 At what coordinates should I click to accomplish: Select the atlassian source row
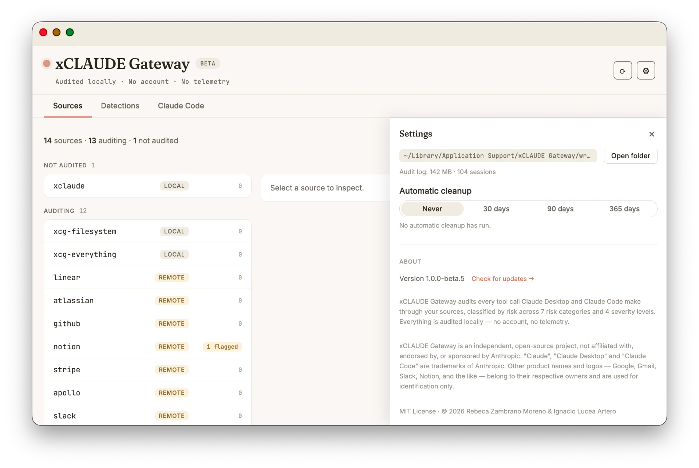(147, 301)
